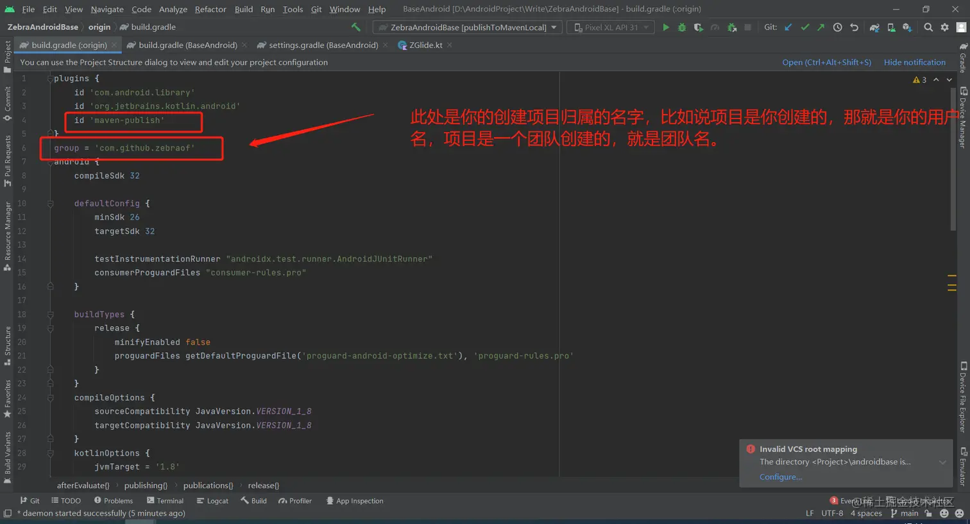Click the Attach Debugger to Android Process icon

[731, 28]
